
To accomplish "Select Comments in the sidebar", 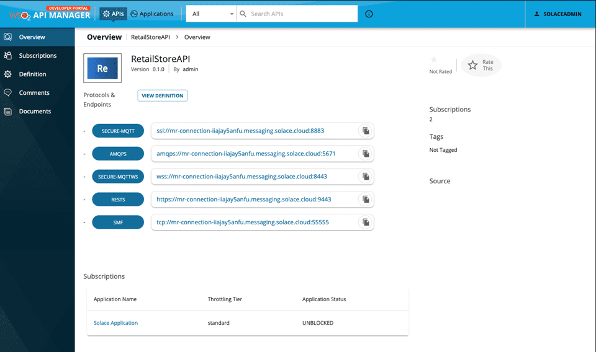I will pos(37,92).
